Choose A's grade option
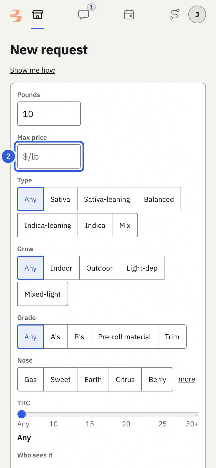This screenshot has width=216, height=468. click(x=55, y=337)
